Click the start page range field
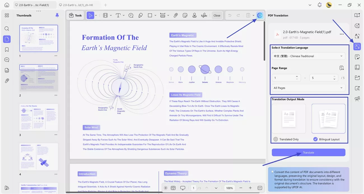The height and width of the screenshot is (194, 364). (x=286, y=78)
